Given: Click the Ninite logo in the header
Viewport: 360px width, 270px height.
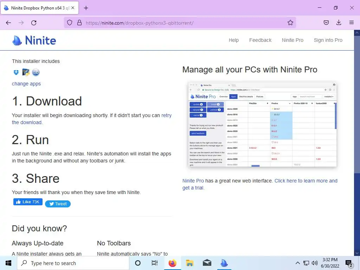Looking at the screenshot, I should 34,40.
